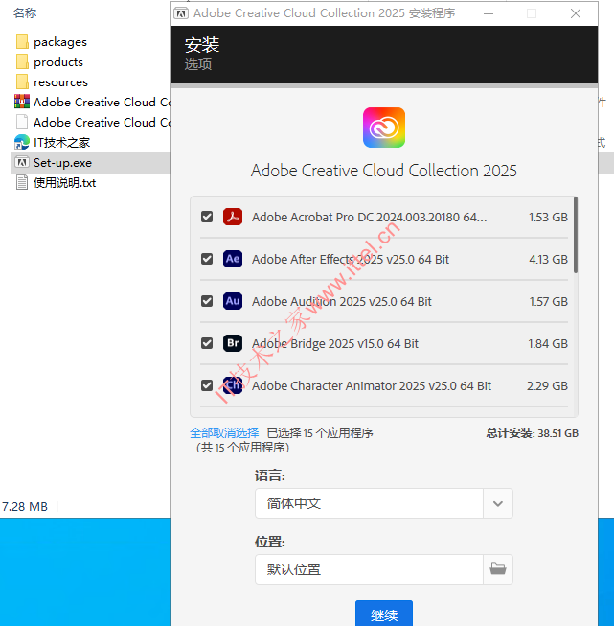Expand the 语言 dropdown arrow

(498, 503)
